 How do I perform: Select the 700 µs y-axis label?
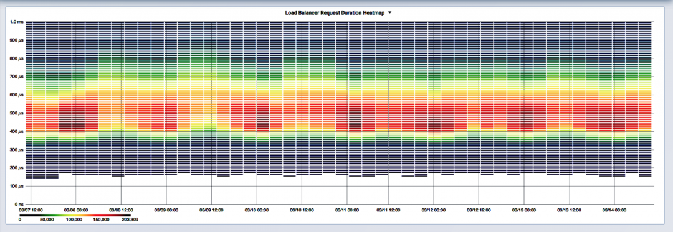click(17, 77)
